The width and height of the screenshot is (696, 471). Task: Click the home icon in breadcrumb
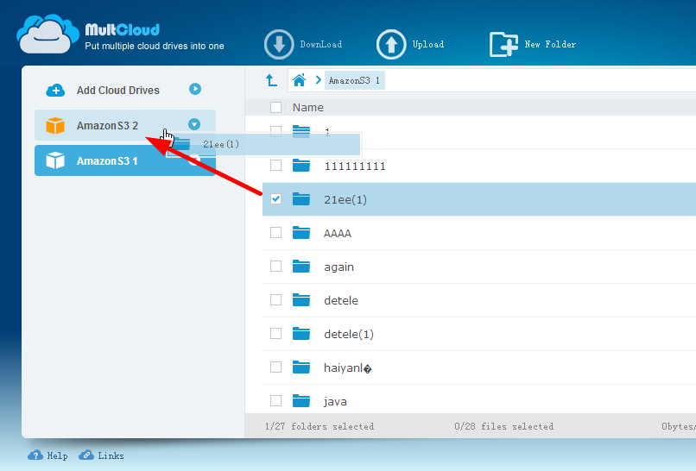tap(299, 80)
